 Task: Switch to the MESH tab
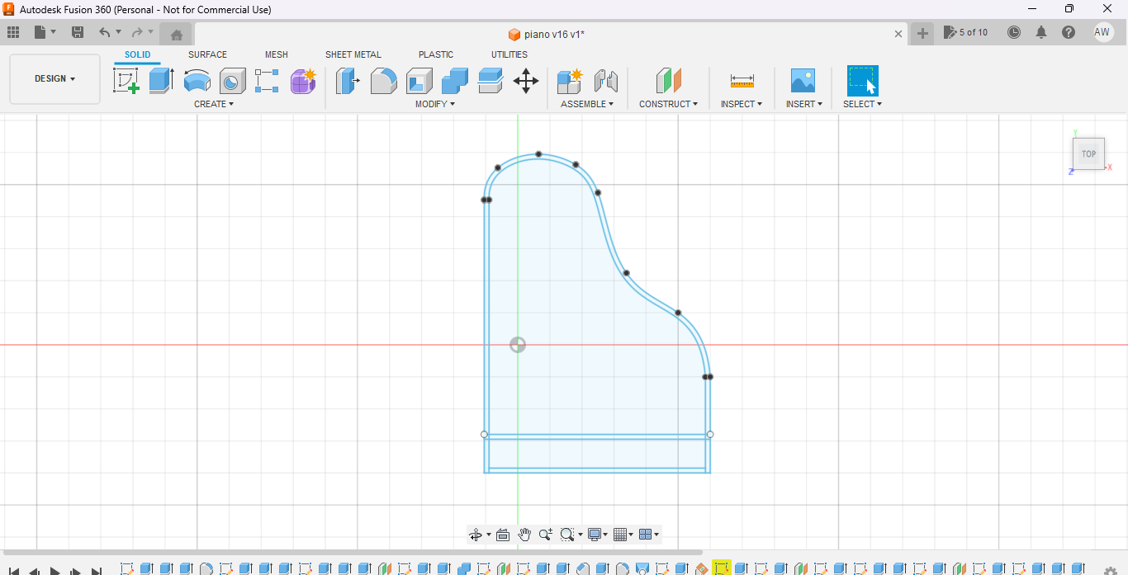coord(277,55)
